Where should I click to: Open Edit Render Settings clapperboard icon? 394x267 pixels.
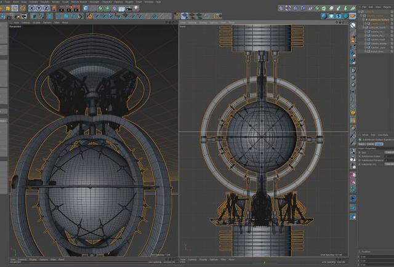(x=76, y=9)
